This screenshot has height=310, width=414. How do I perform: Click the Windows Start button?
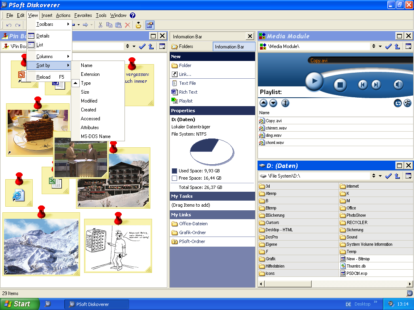point(19,304)
